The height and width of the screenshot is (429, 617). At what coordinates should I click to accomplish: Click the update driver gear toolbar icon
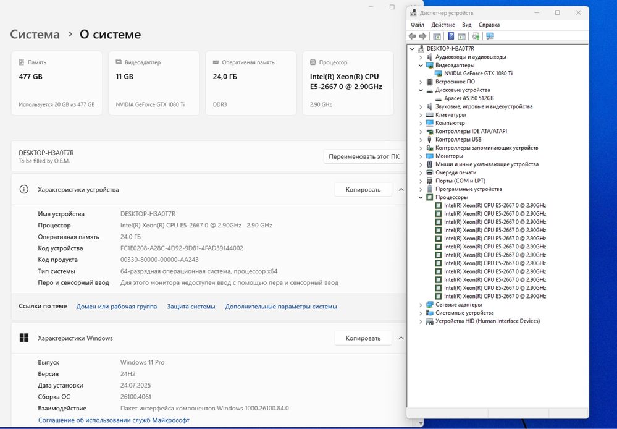[x=476, y=36]
